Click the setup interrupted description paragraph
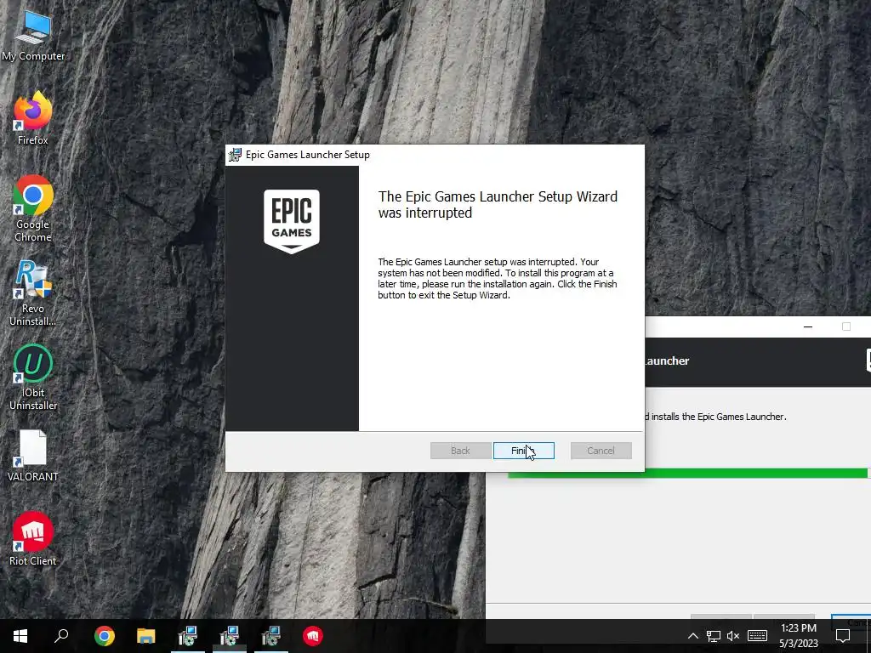 click(x=497, y=278)
